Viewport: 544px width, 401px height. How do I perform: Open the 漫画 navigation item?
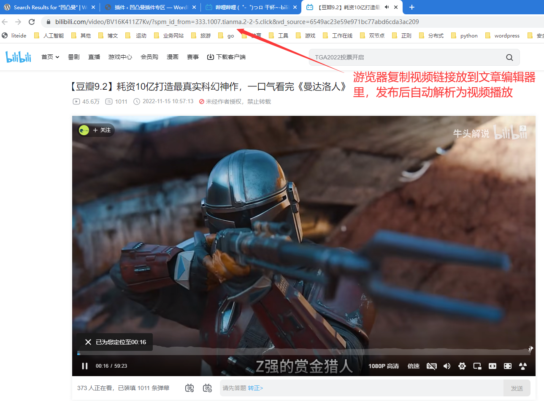pos(173,57)
